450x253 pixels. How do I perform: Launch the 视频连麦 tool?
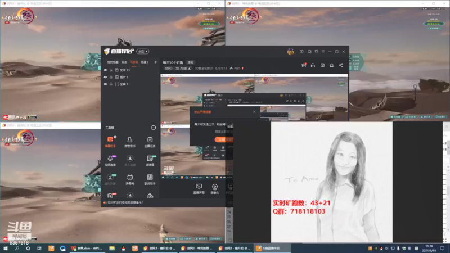(110, 161)
